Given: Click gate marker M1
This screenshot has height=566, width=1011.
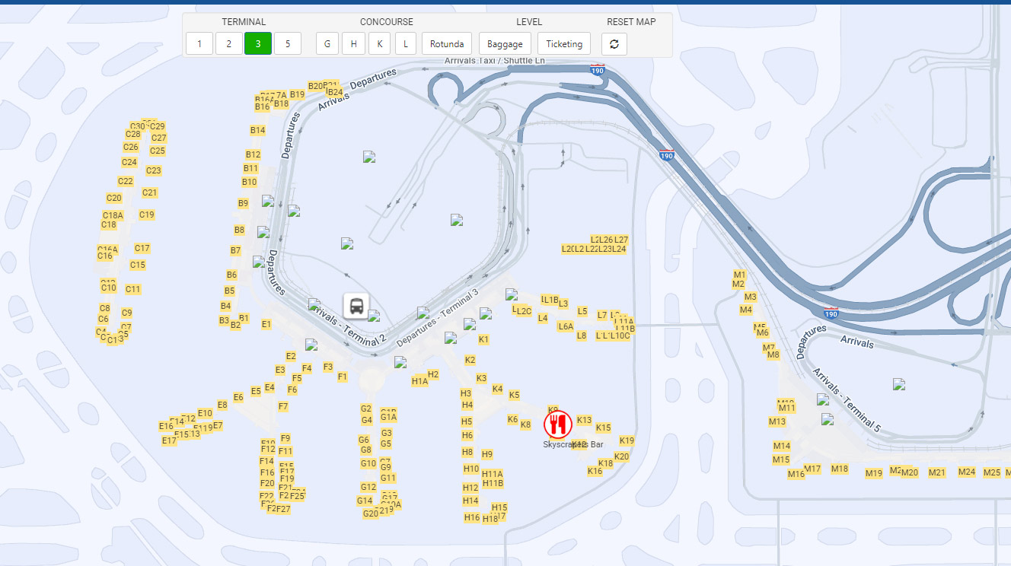Looking at the screenshot, I should [739, 274].
